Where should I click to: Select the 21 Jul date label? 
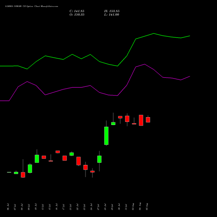point(70,207)
